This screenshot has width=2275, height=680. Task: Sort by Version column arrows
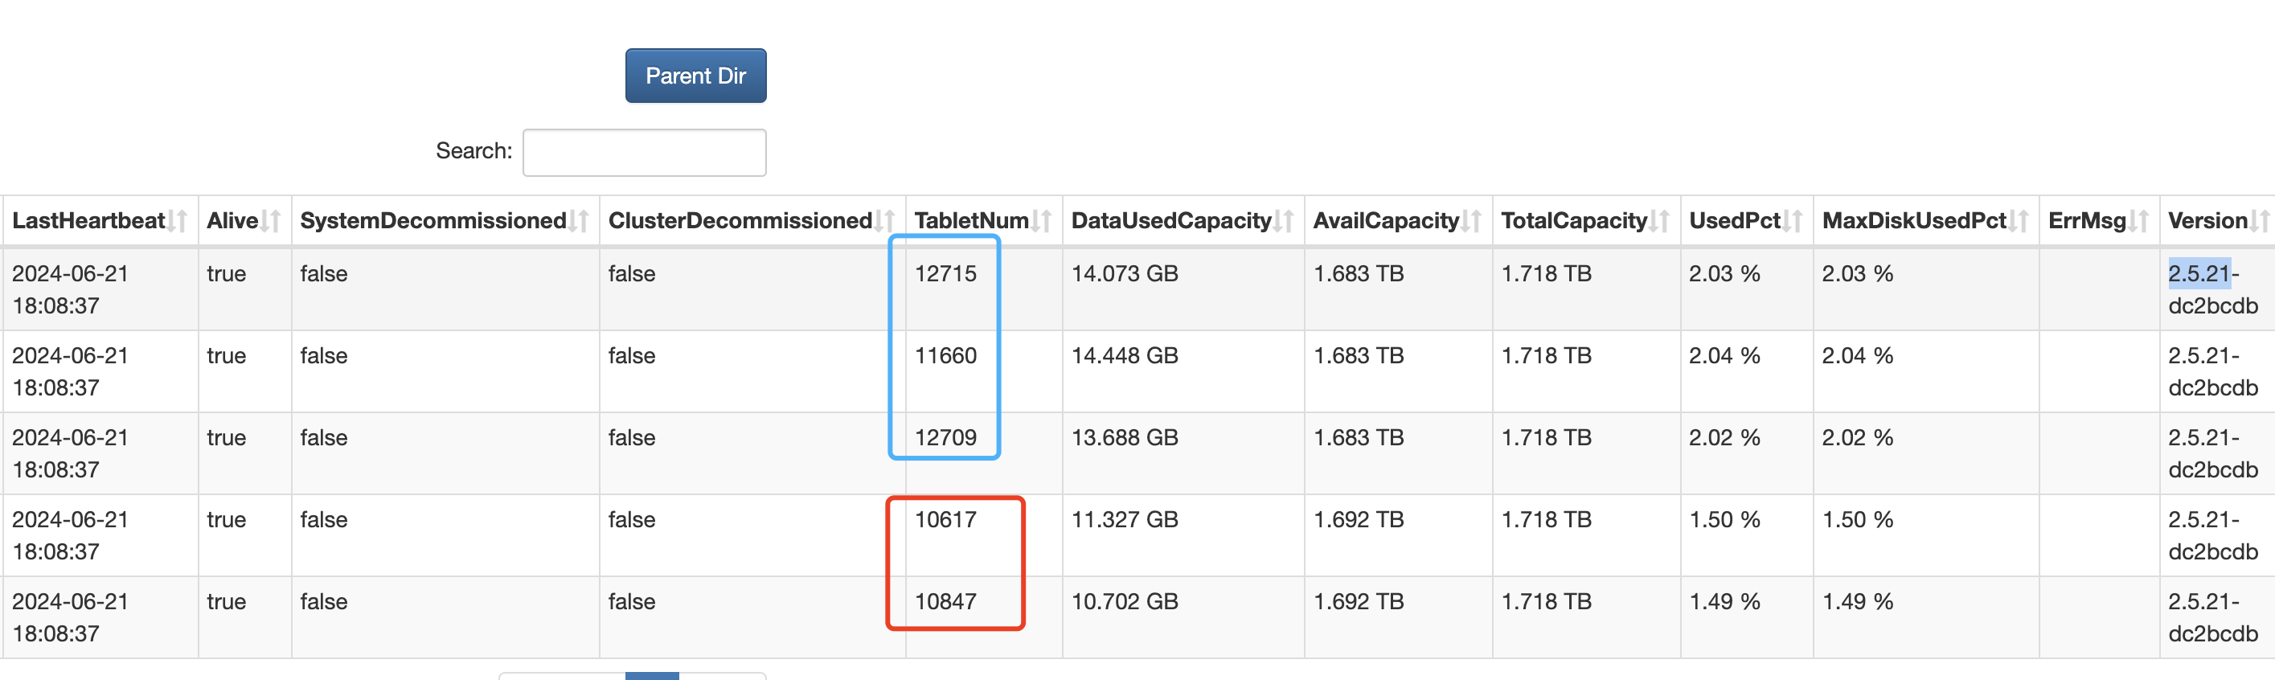click(x=2260, y=221)
